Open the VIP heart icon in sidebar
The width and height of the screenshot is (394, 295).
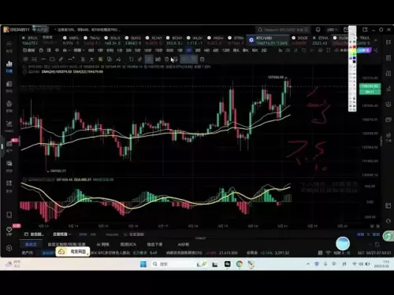pyautogui.click(x=9, y=230)
